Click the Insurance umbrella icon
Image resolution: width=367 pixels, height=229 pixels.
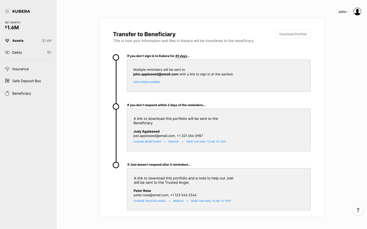7,69
